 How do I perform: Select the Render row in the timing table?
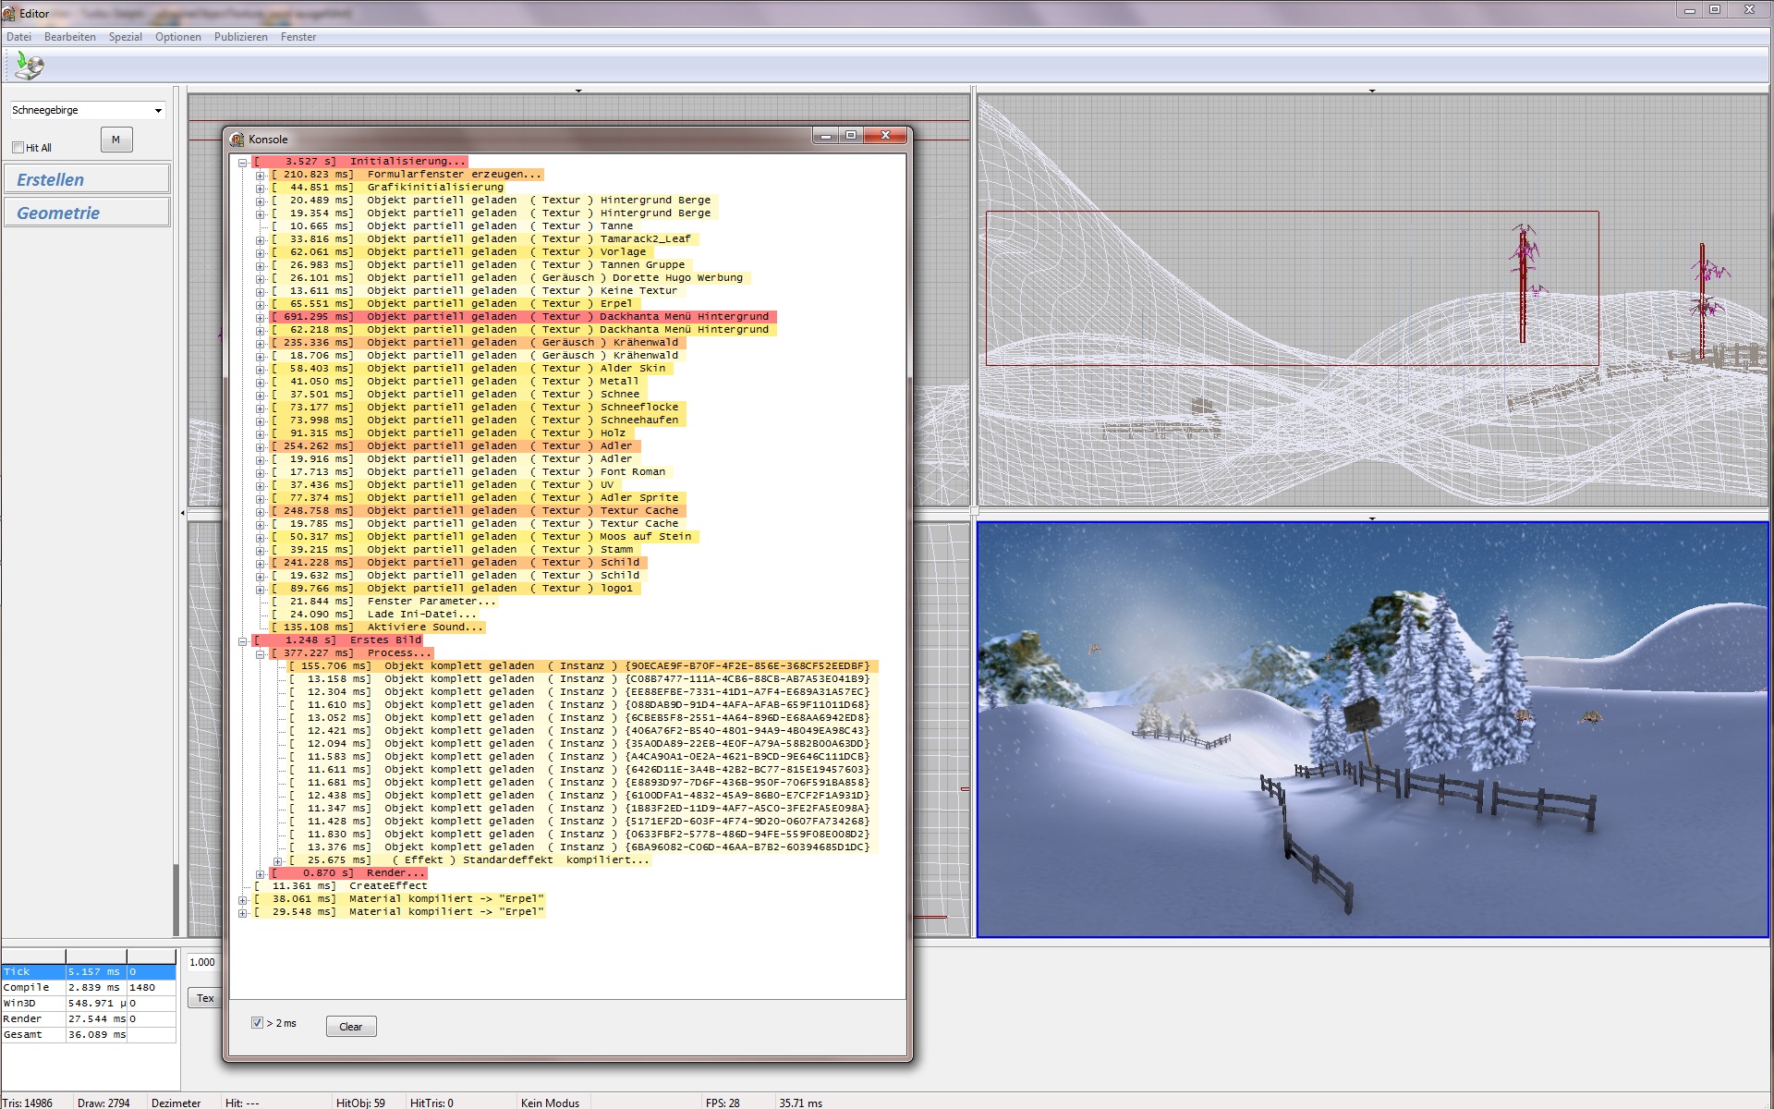pos(22,1018)
